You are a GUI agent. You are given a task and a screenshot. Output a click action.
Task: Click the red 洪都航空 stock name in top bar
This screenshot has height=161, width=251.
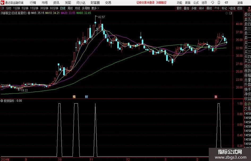[161, 3]
